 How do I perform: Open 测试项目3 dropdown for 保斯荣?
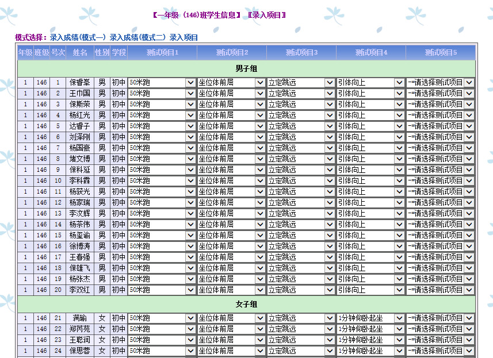[x=301, y=104]
